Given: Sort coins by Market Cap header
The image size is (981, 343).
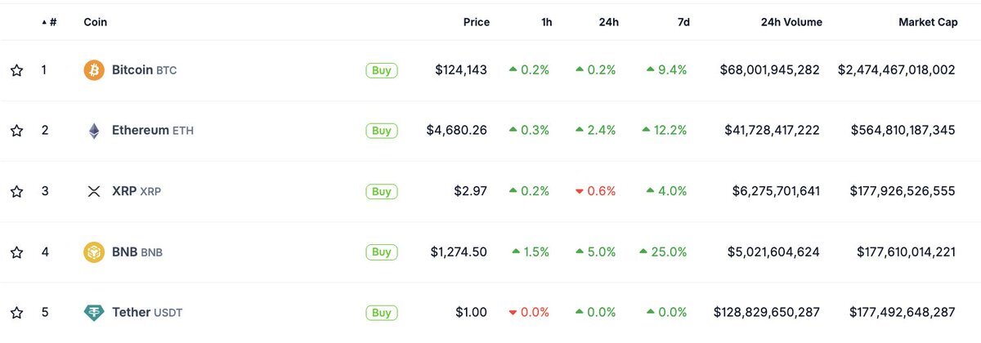Looking at the screenshot, I should tap(928, 23).
